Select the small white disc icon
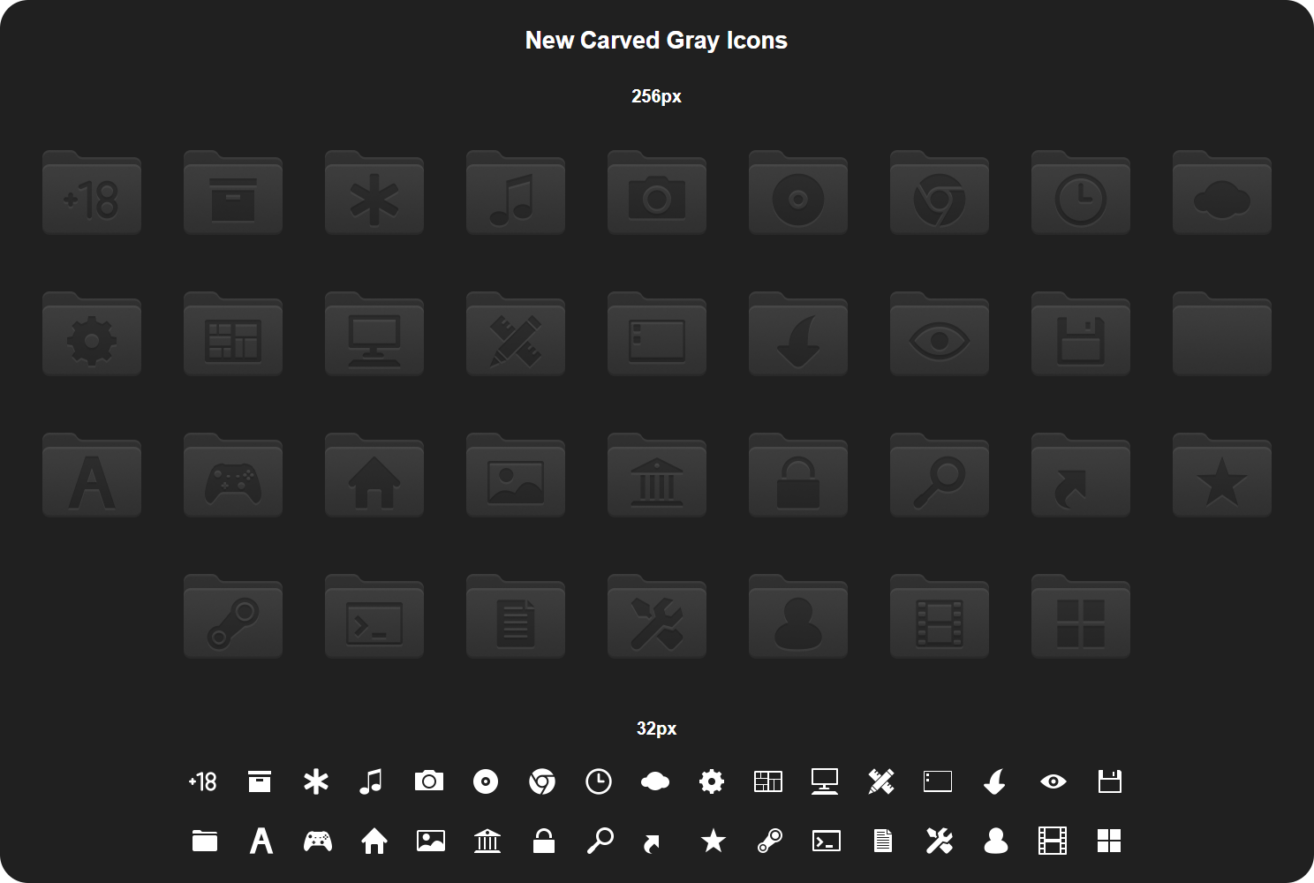The height and width of the screenshot is (883, 1314). (486, 781)
